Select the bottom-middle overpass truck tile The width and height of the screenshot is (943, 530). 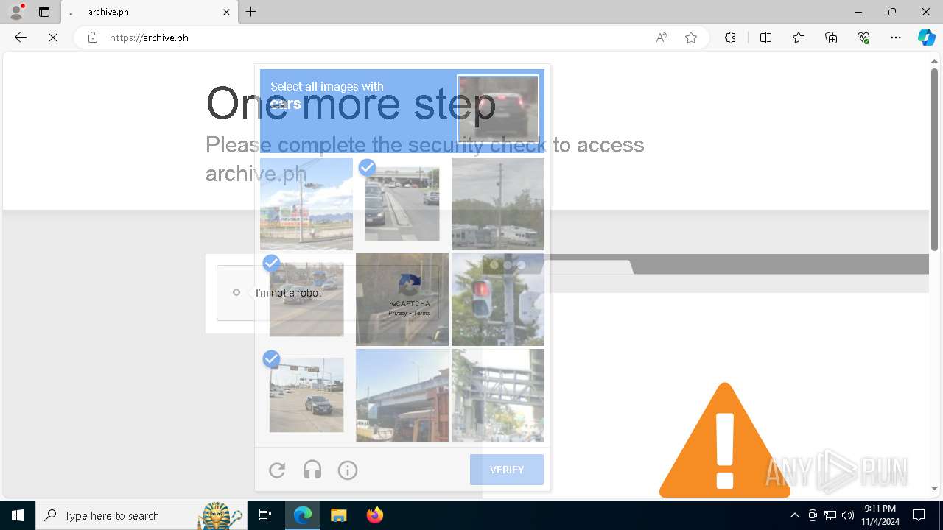(402, 395)
